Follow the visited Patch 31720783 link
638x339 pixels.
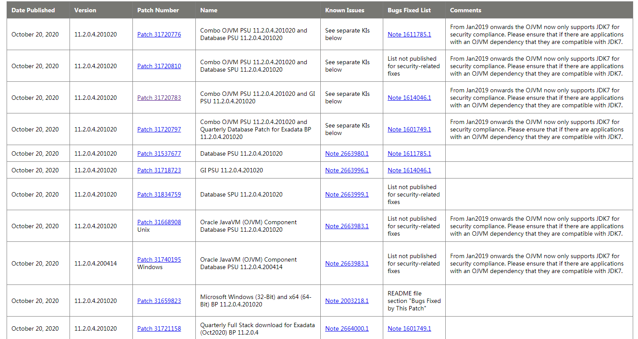tap(159, 98)
